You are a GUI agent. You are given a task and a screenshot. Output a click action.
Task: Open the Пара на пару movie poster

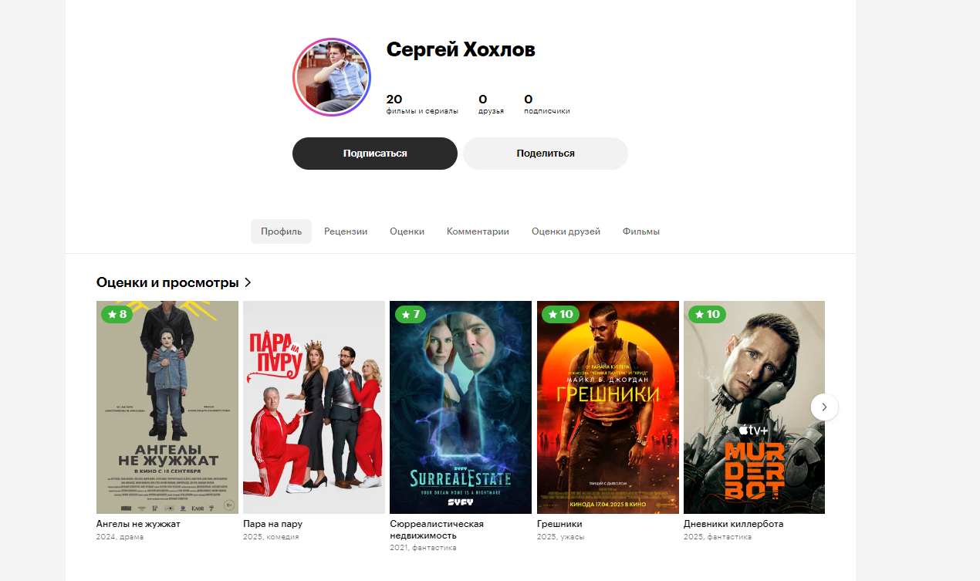314,407
